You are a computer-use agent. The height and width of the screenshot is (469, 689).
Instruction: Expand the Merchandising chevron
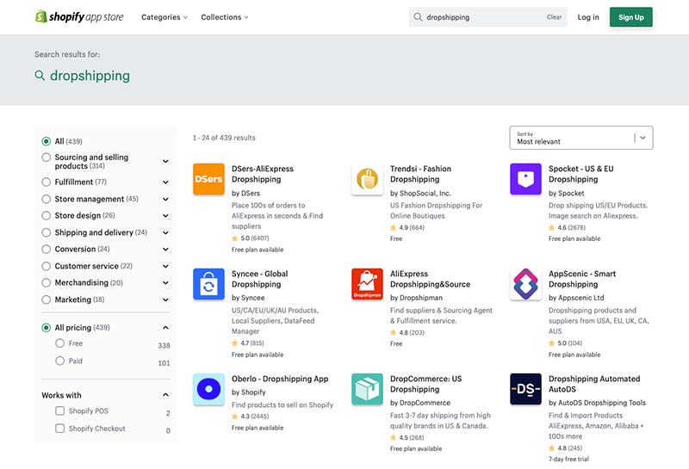pos(165,283)
